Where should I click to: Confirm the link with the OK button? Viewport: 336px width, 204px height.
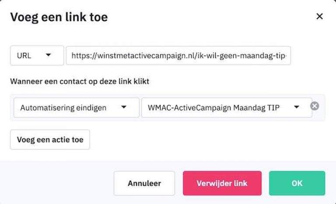click(297, 183)
